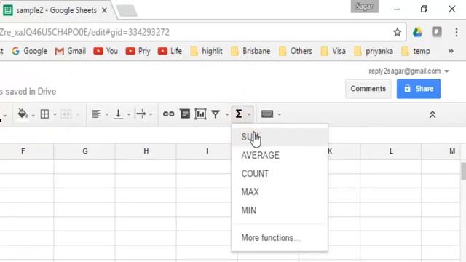Viewport: 466px width, 262px height.
Task: Open the priyanka bookmarks folder
Action: point(374,51)
